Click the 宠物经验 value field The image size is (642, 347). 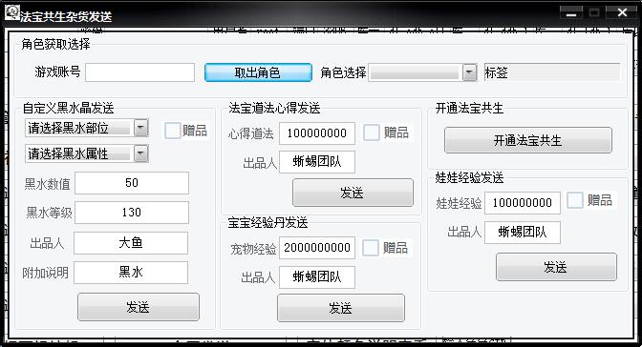pos(317,248)
